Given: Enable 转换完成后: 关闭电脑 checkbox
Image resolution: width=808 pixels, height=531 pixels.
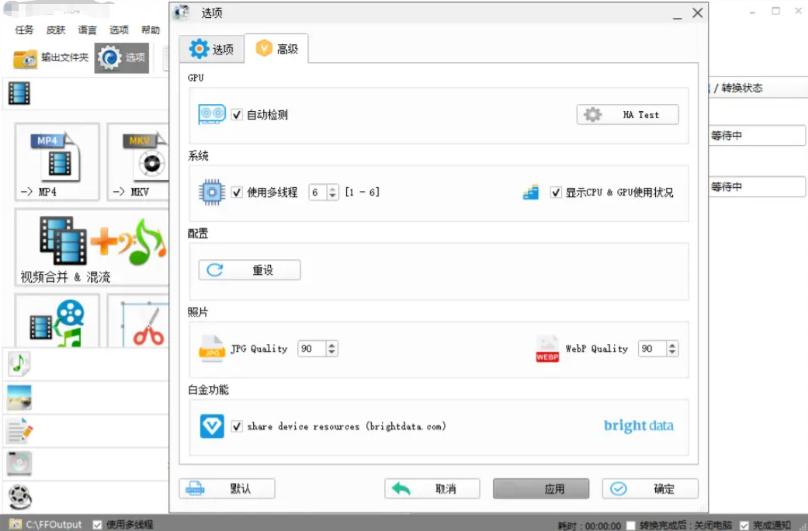Looking at the screenshot, I should pos(631,526).
